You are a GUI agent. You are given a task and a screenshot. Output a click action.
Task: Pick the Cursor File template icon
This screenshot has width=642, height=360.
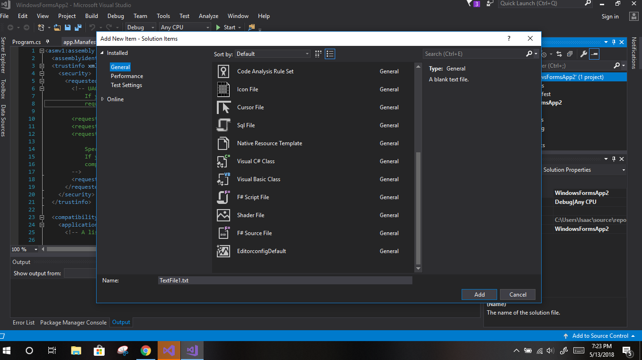pyautogui.click(x=223, y=107)
